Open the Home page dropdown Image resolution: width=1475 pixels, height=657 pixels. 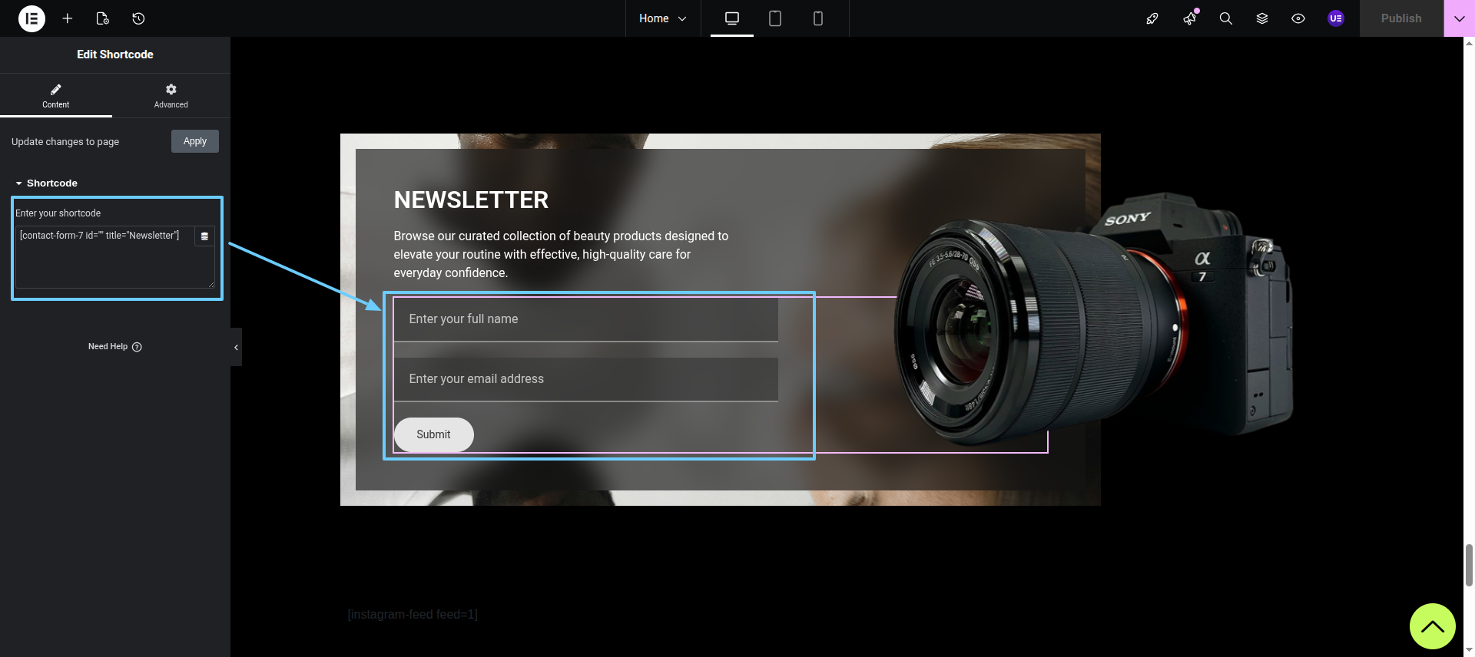tap(662, 18)
